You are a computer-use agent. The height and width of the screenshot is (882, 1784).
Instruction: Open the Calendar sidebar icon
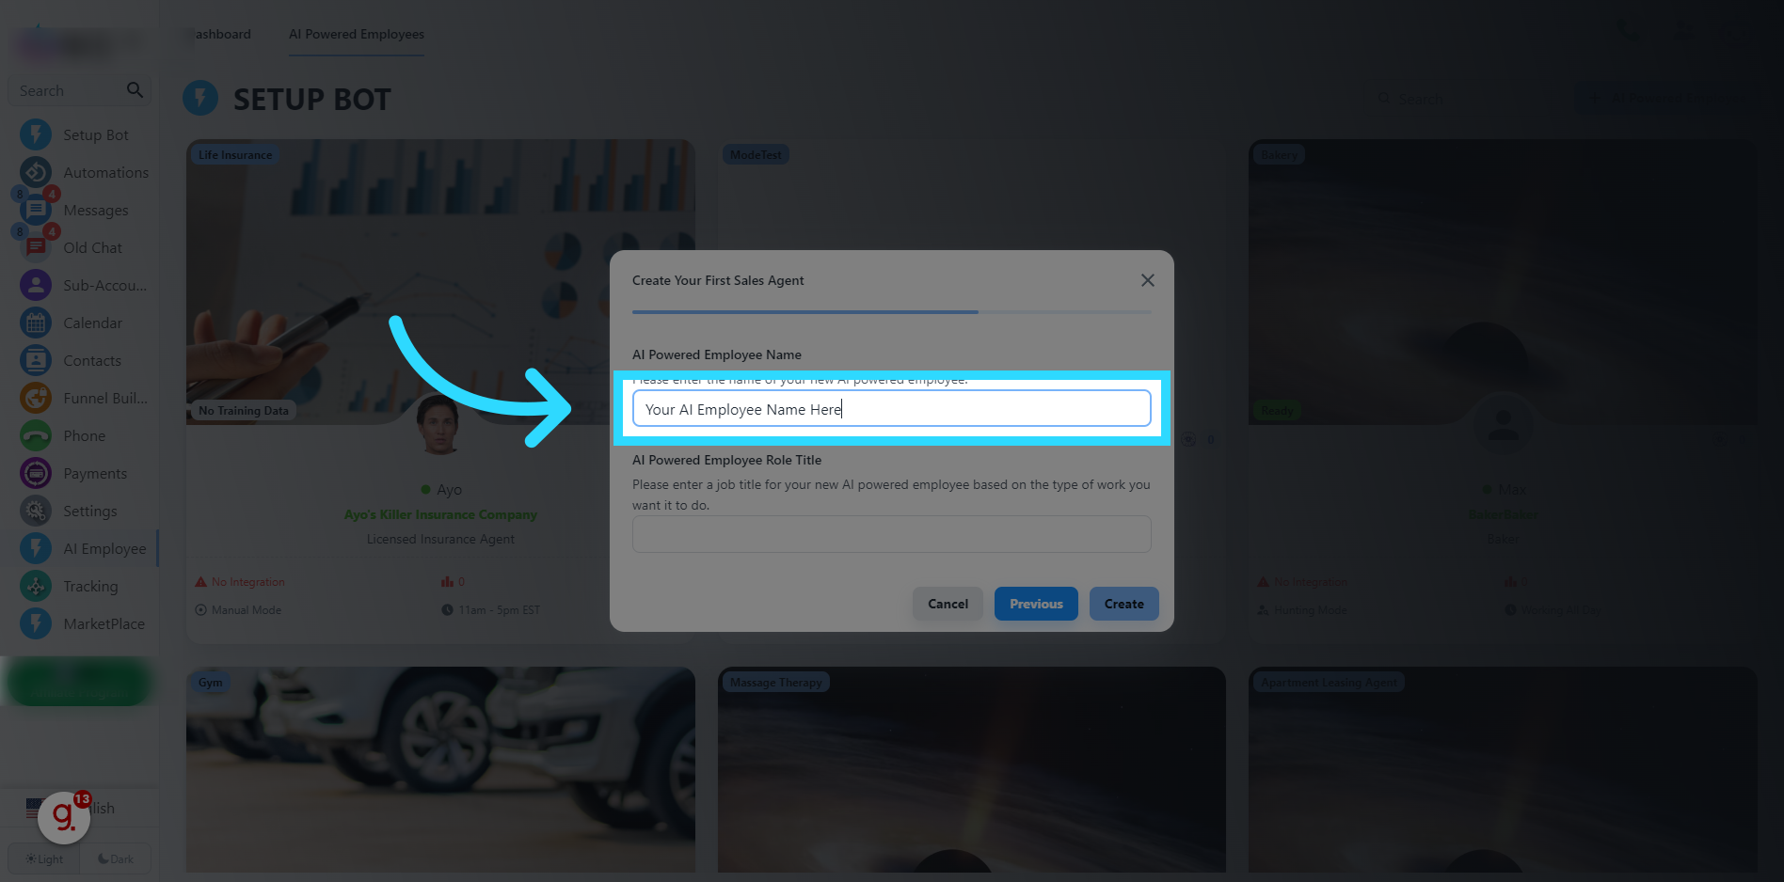coord(36,323)
